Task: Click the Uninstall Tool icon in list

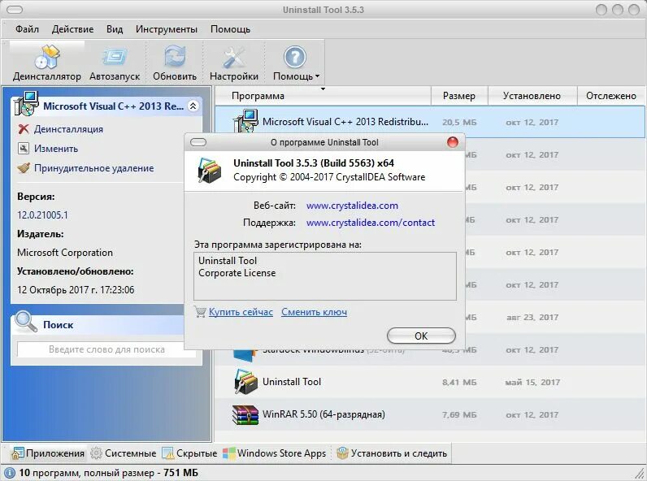Action: pos(246,382)
